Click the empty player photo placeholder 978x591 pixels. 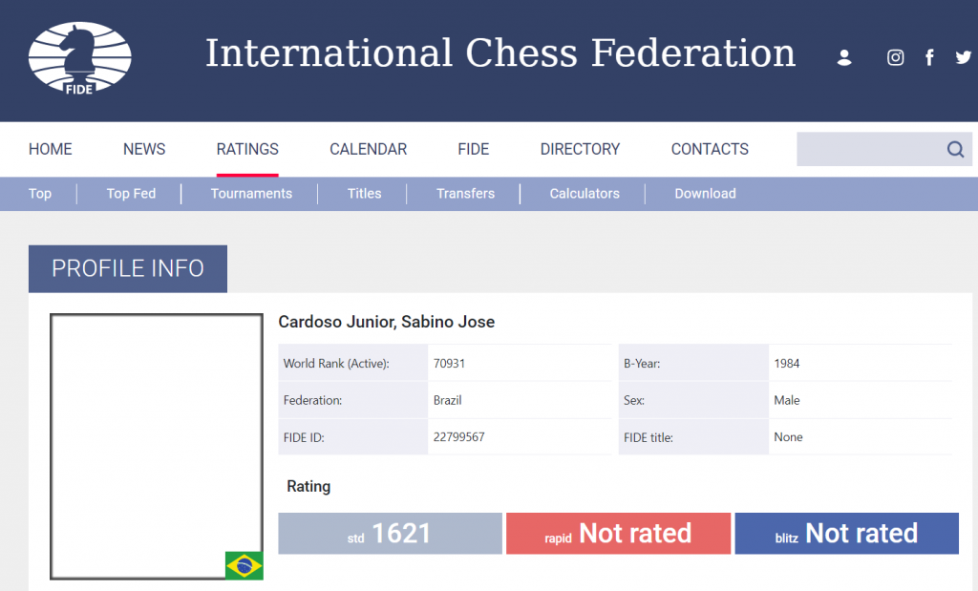[156, 447]
